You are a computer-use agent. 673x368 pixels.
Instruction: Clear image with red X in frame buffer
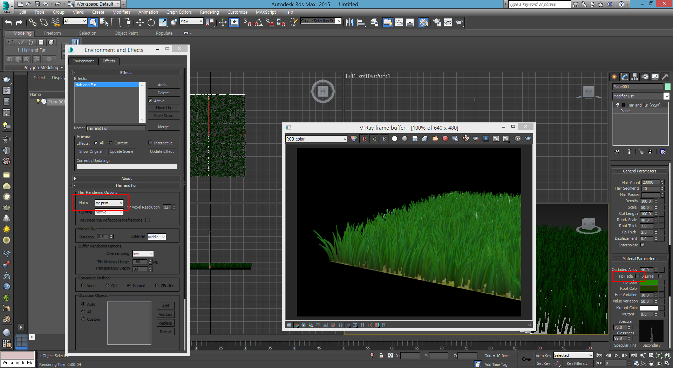(445, 139)
